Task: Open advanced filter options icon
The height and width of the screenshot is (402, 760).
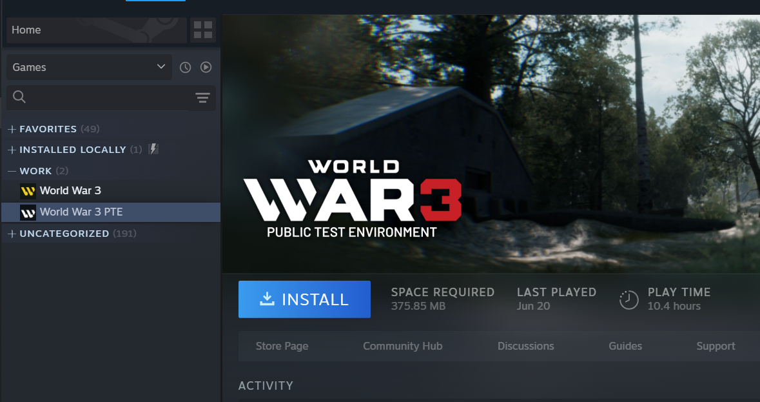Action: pos(202,97)
